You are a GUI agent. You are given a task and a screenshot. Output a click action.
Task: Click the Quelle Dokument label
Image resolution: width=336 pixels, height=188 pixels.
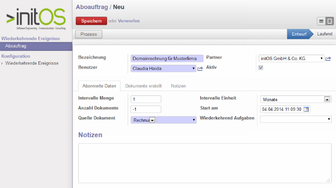click(x=96, y=118)
